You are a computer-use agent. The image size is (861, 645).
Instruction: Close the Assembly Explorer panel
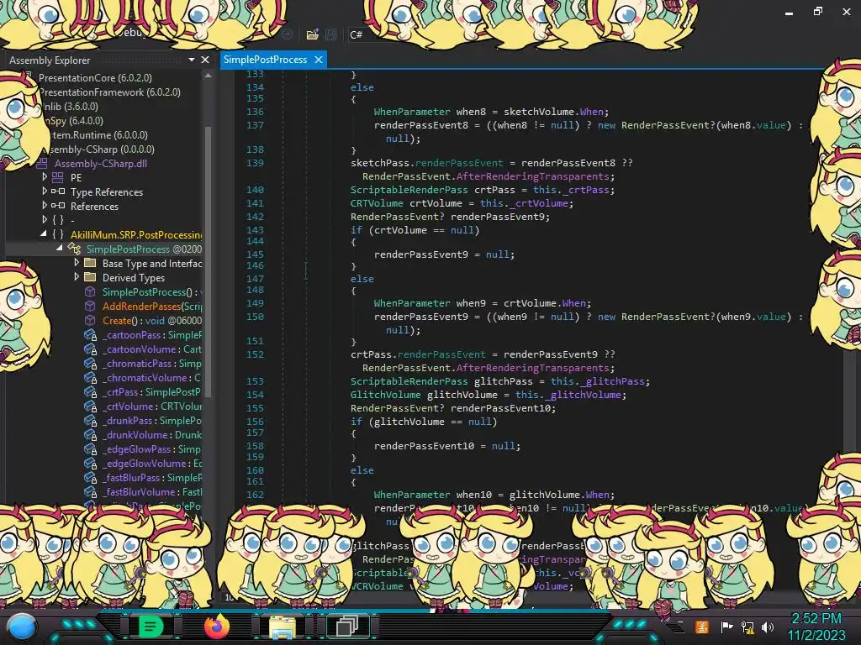point(205,60)
